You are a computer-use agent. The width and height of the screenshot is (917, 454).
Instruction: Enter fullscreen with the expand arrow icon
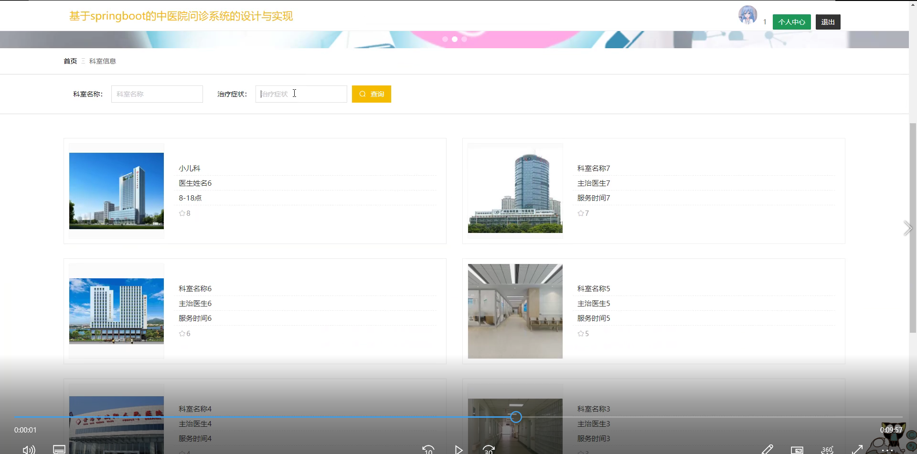857,450
